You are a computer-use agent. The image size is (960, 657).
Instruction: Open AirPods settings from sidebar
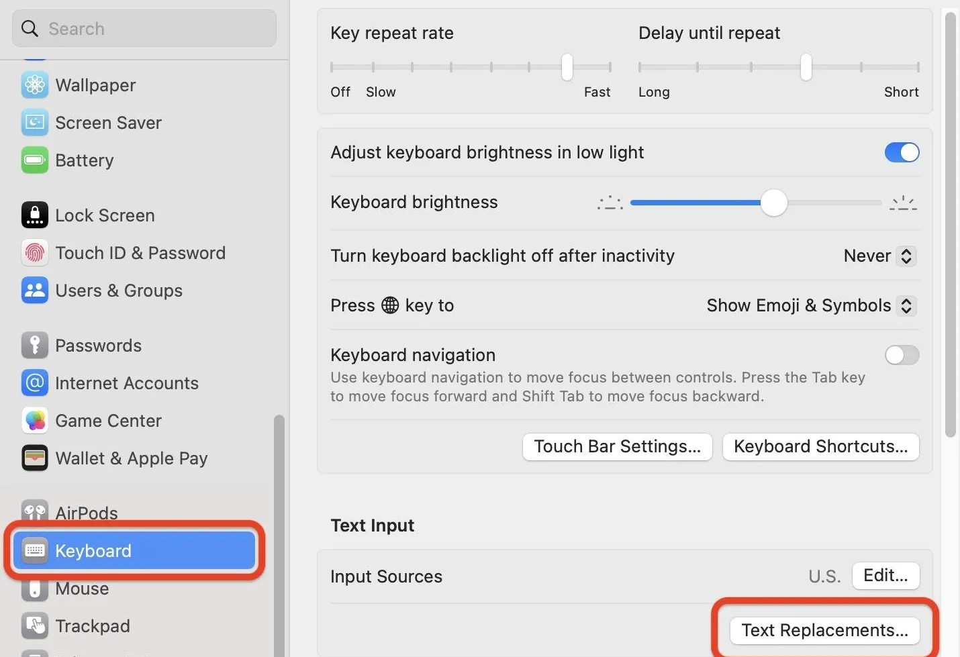34,512
